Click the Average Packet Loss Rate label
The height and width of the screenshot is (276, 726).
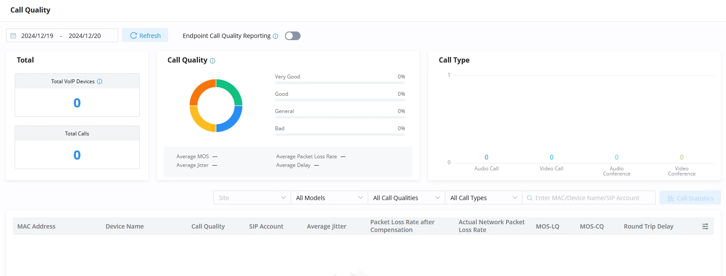(x=307, y=157)
